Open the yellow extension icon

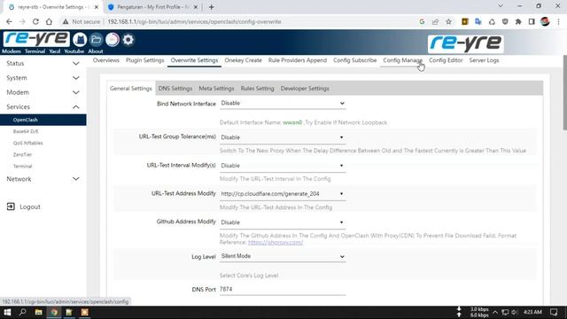(464, 21)
